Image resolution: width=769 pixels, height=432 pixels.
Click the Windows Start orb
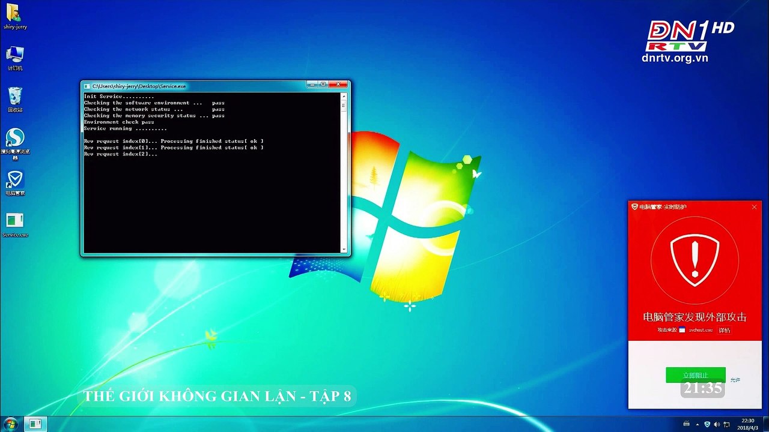pos(10,424)
